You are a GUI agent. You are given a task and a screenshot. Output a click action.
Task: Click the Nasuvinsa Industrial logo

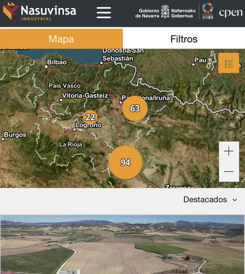point(39,12)
